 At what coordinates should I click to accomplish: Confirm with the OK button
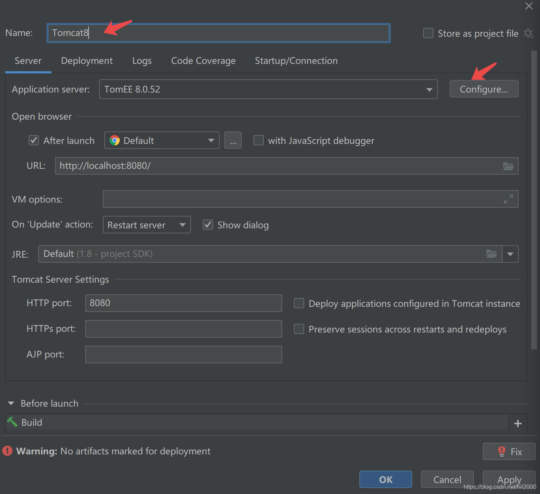[386, 479]
